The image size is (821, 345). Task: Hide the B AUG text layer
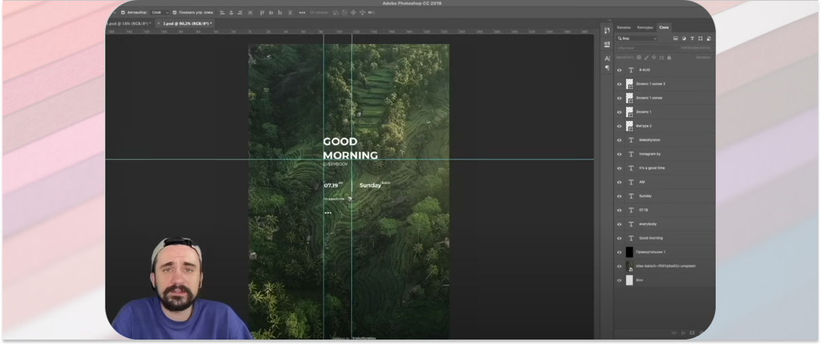point(619,70)
